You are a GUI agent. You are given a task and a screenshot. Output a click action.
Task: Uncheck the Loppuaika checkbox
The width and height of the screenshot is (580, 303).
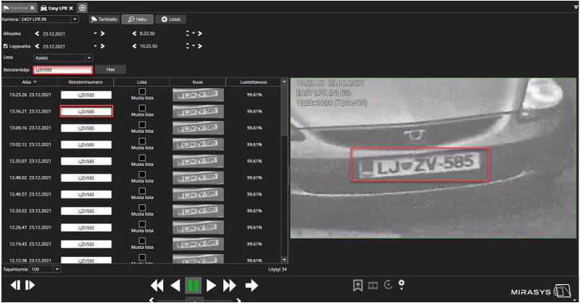tap(6, 45)
